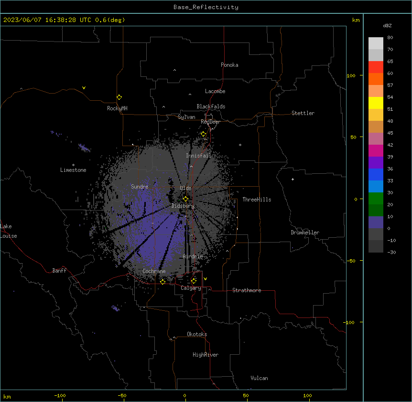Click the yellow diamond radar site marker near Olds
The width and height of the screenshot is (412, 402).
185,199
